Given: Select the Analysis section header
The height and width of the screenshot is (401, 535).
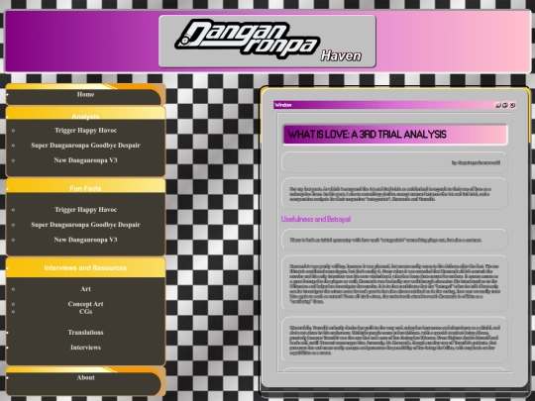Looking at the screenshot, I should (x=85, y=116).
